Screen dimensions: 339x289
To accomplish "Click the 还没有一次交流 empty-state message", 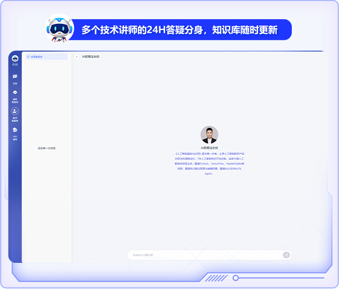I will 47,148.
